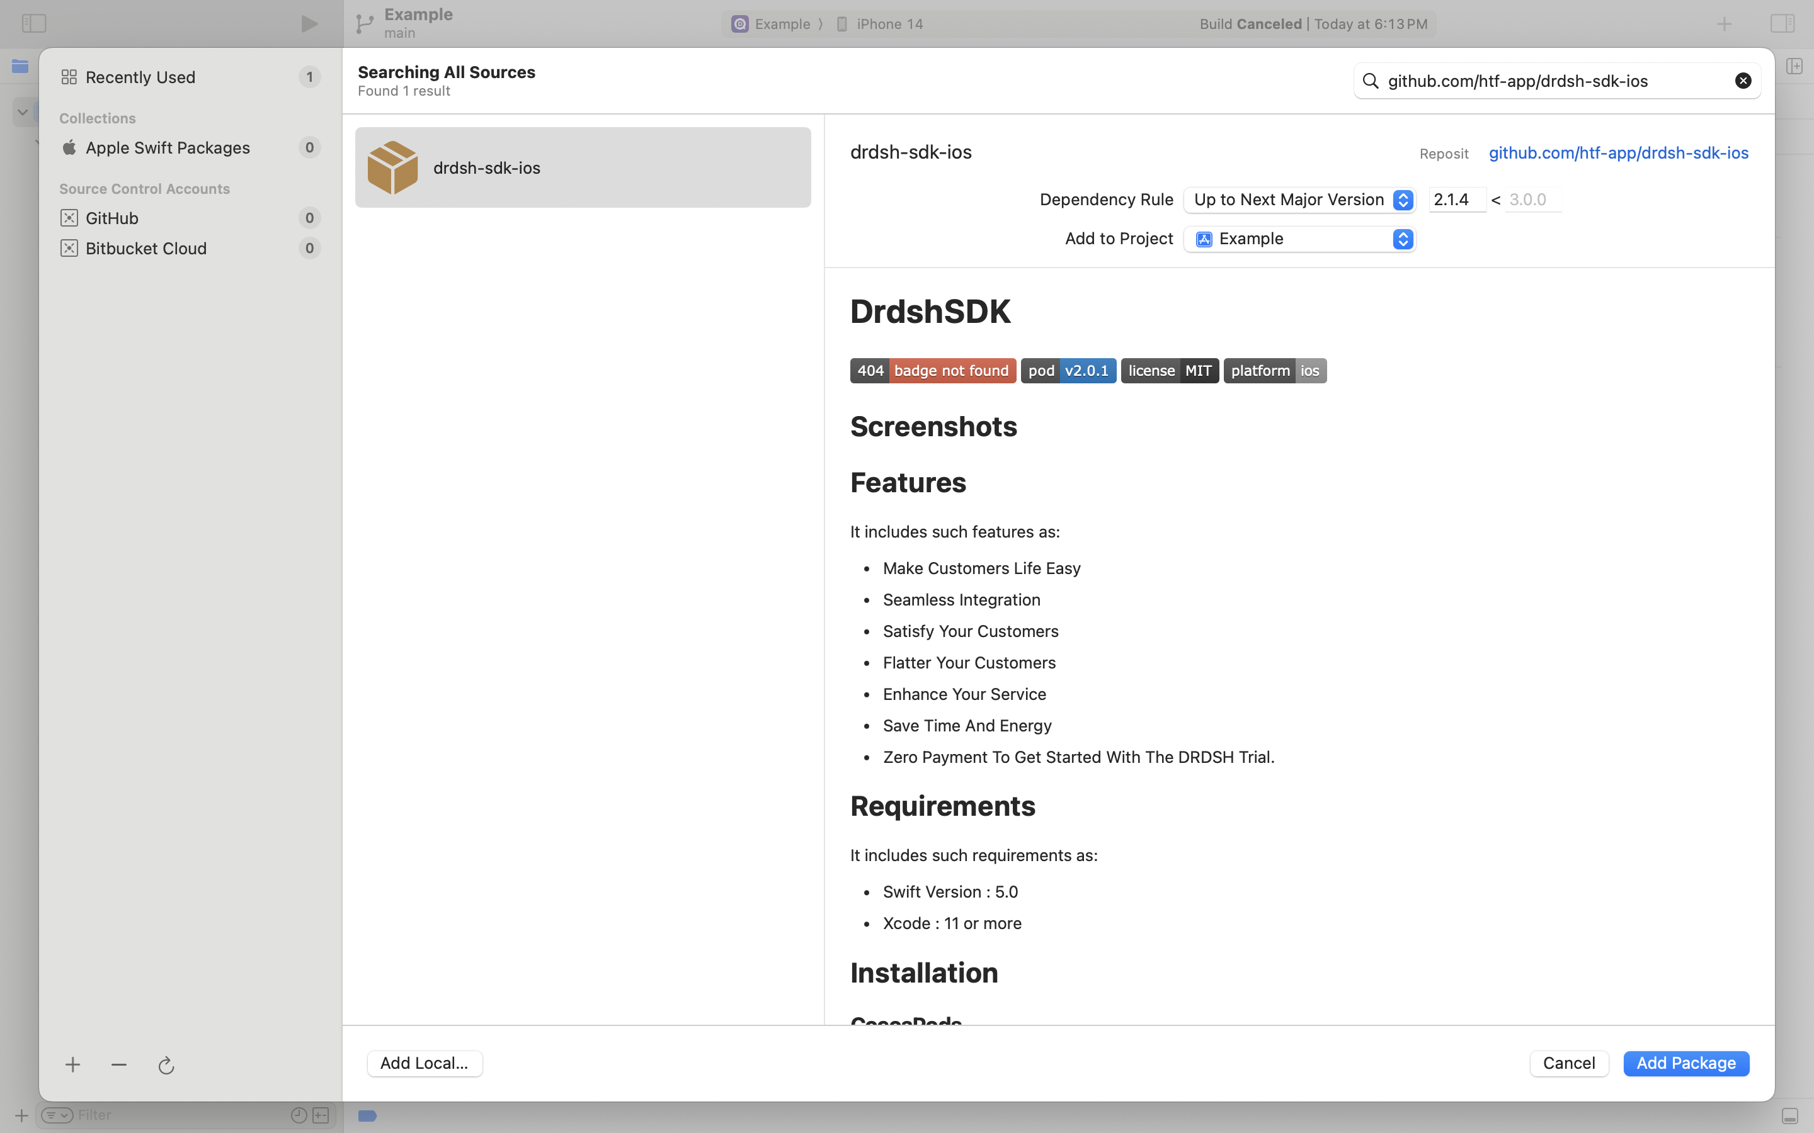Click the plus library button in toolbar
Image resolution: width=1814 pixels, height=1133 pixels.
[1724, 24]
